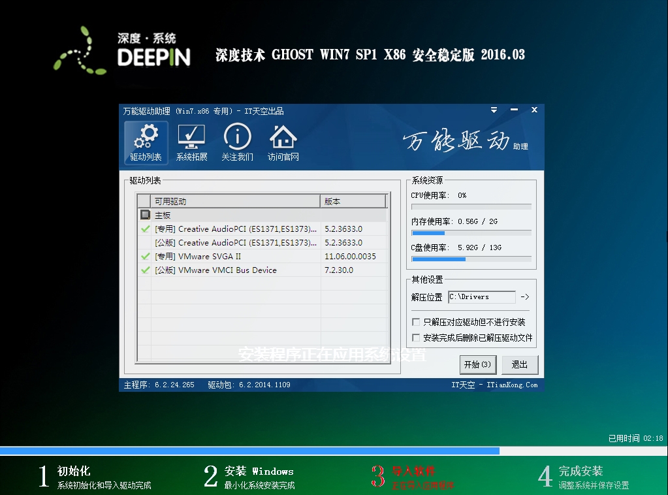The width and height of the screenshot is (668, 495).
Task: Click the 开始 (3) start button
Action: click(x=477, y=364)
